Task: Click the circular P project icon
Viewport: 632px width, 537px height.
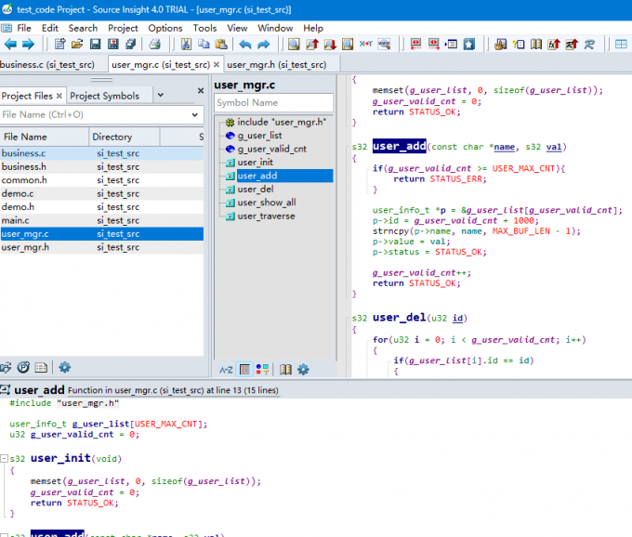Action: coord(23,367)
